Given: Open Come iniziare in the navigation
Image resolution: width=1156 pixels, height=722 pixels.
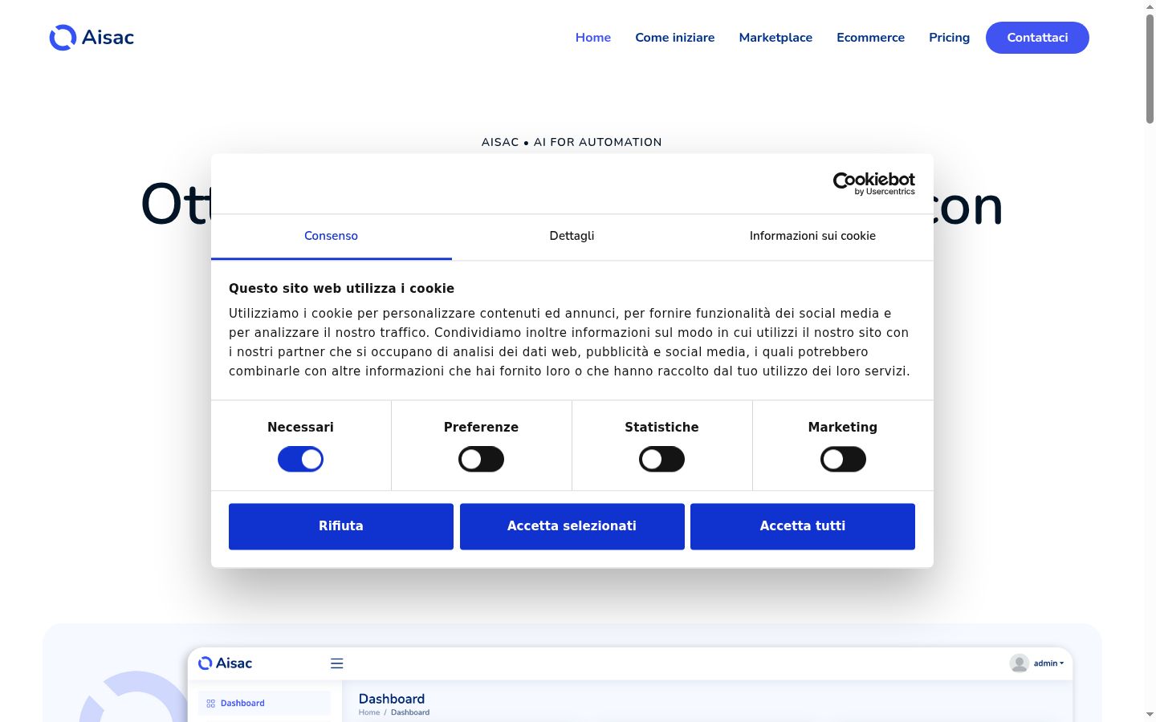Looking at the screenshot, I should pos(675,38).
